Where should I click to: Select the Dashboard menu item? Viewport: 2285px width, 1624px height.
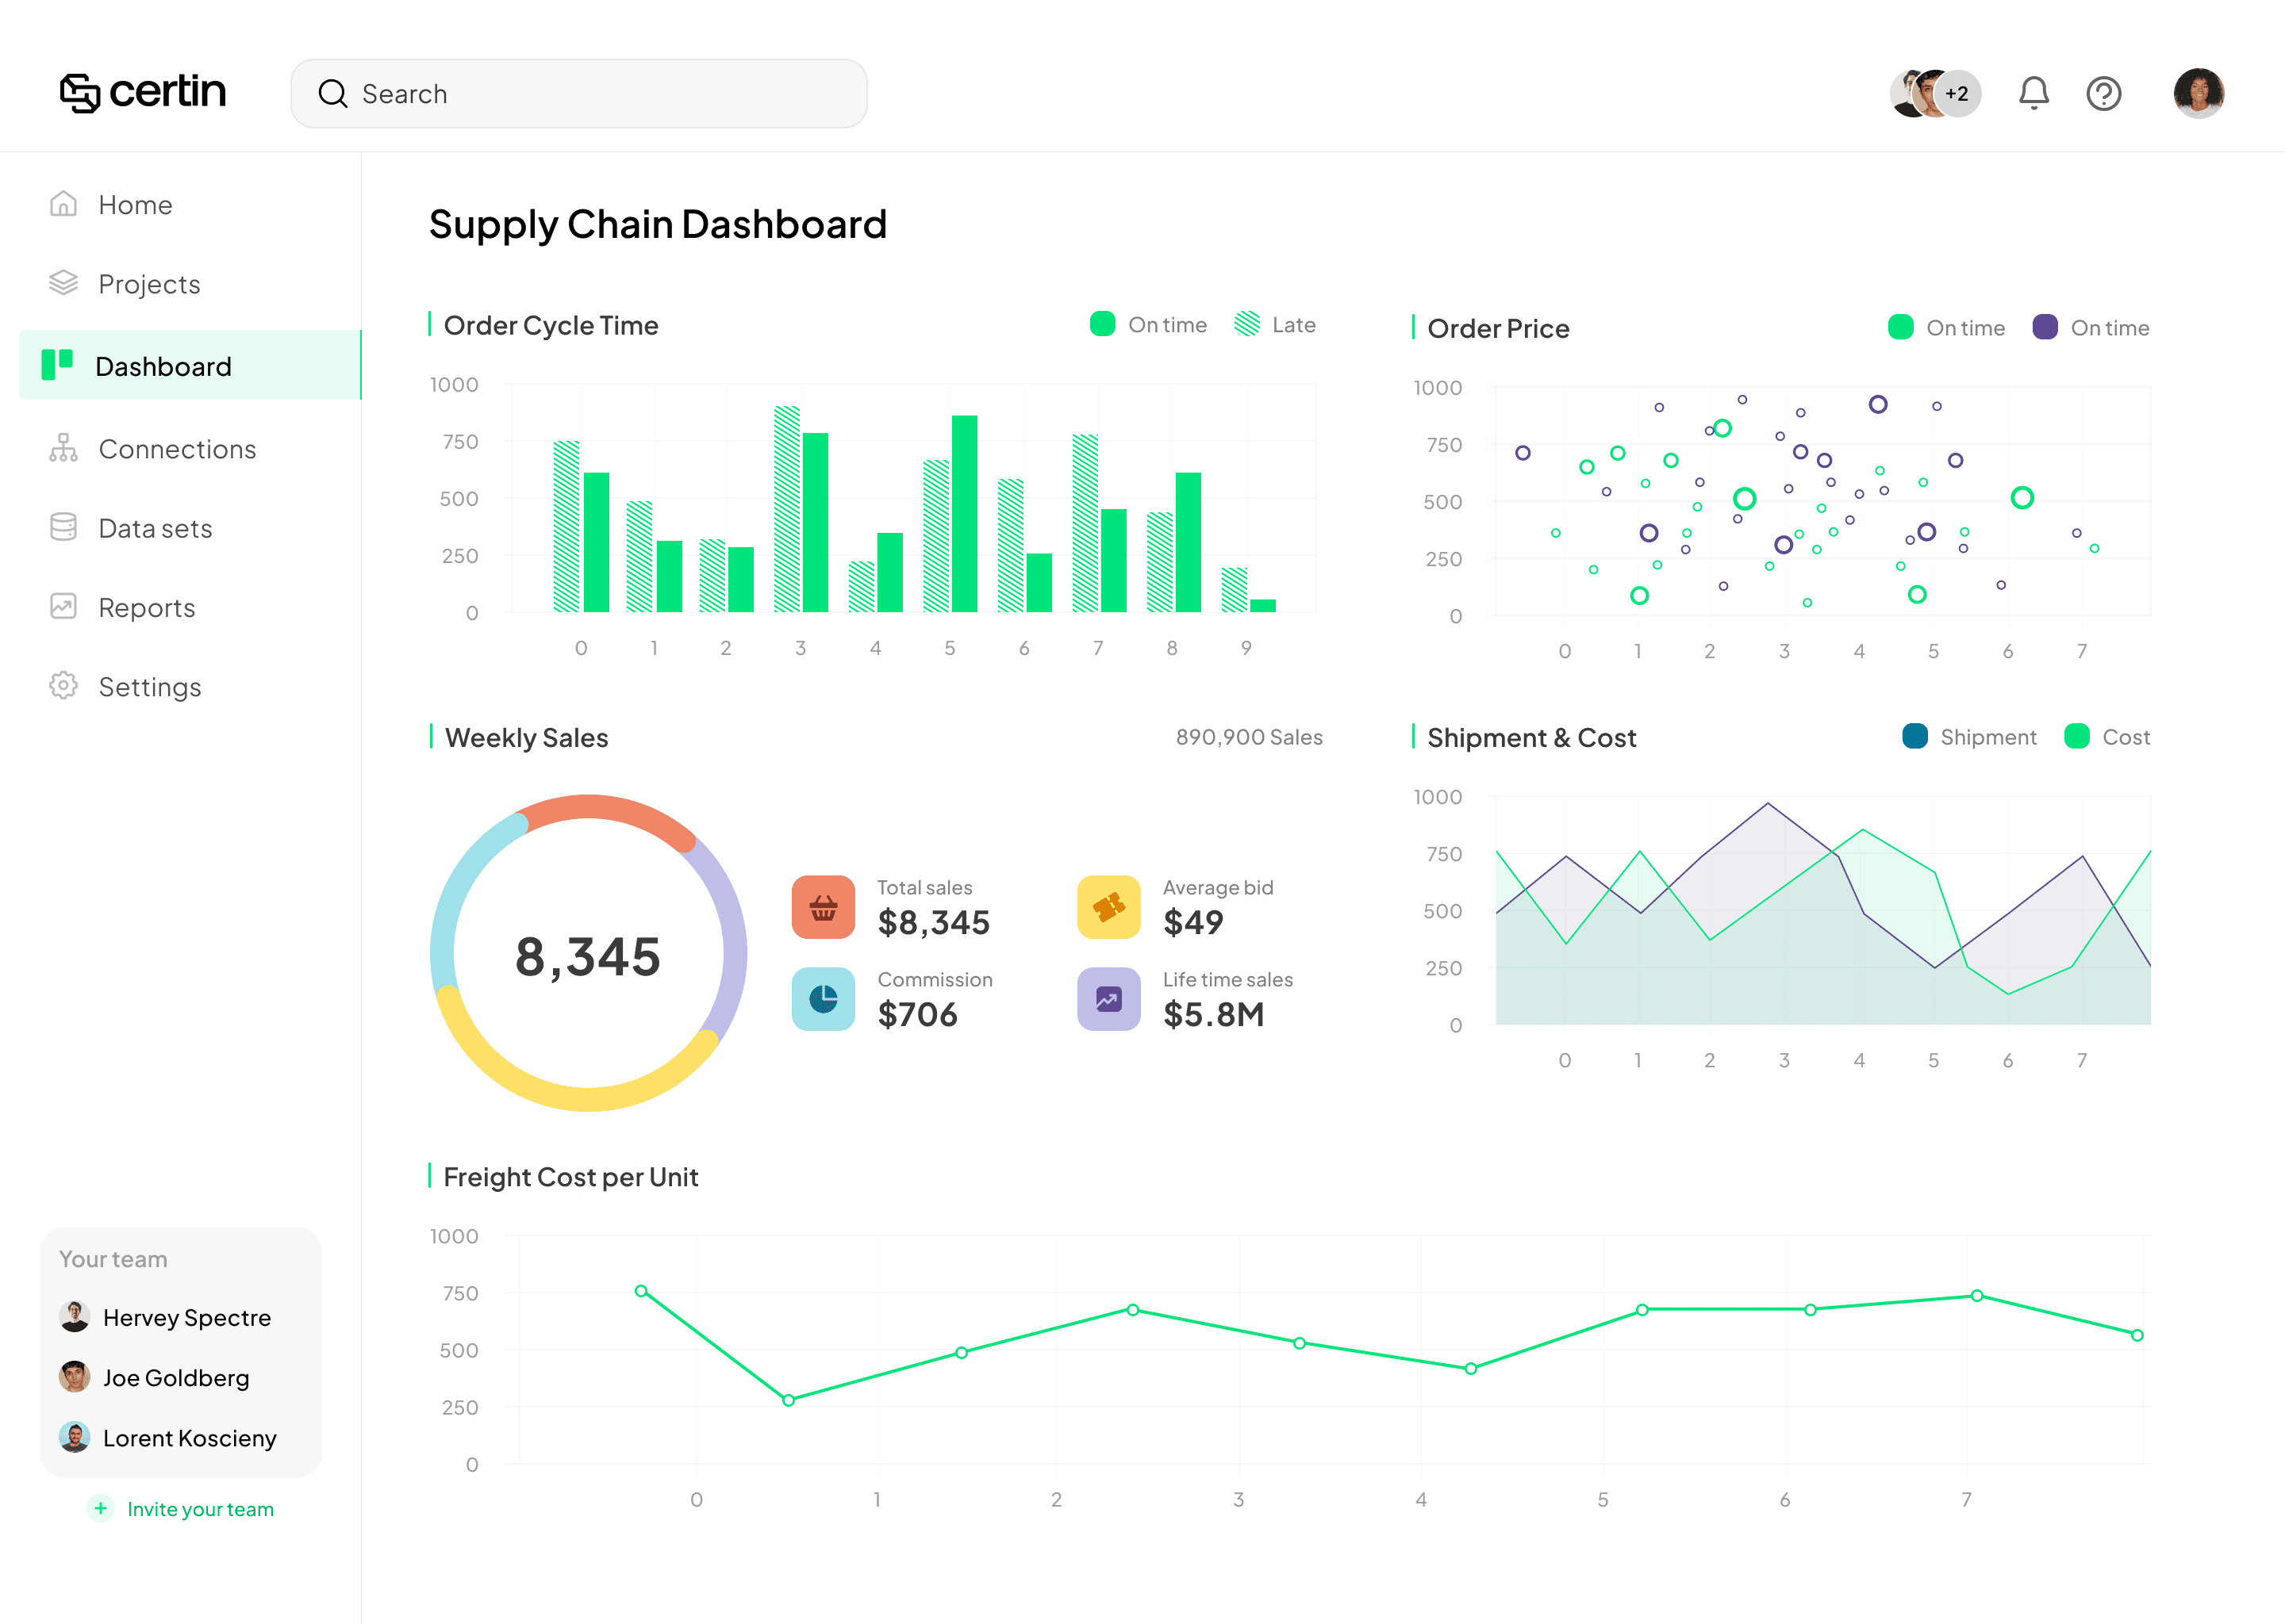coord(190,365)
